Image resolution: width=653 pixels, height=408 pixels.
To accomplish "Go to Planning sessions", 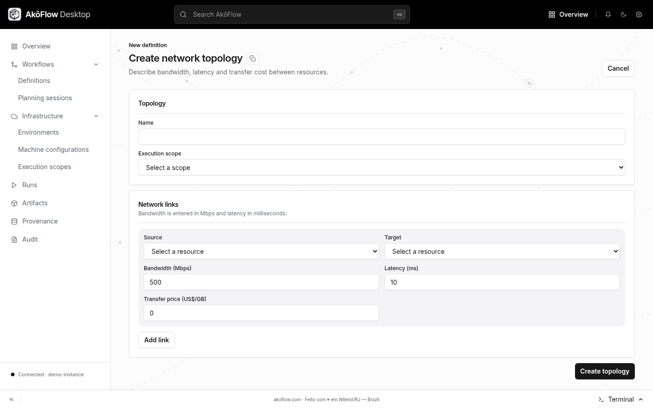I will [45, 98].
